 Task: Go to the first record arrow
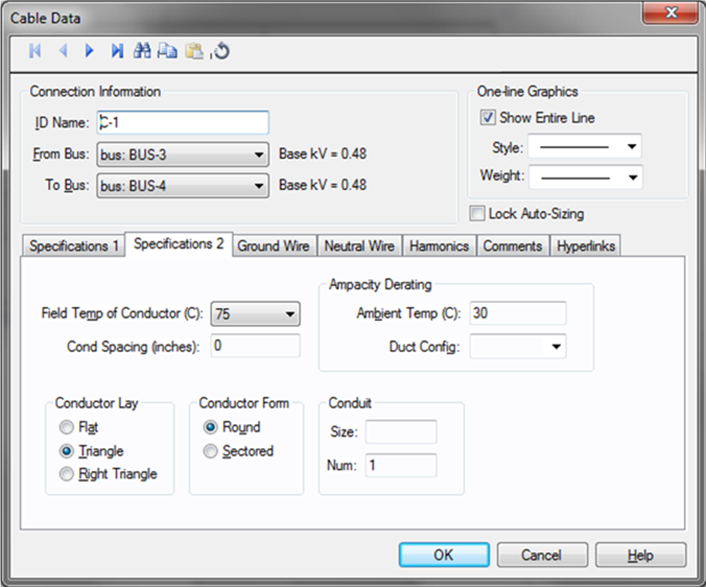point(35,51)
